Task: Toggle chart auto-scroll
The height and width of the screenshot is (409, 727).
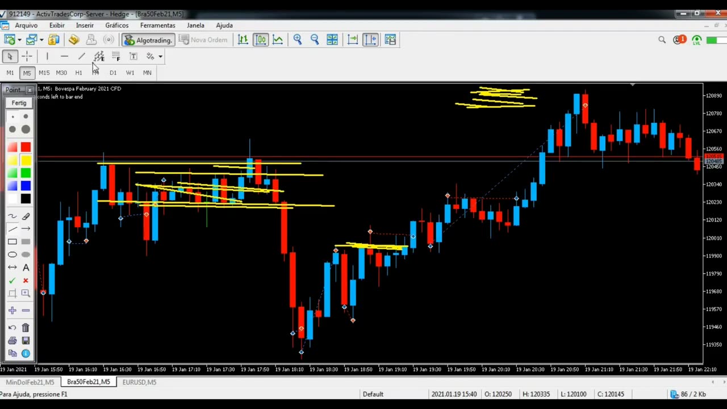Action: click(353, 40)
